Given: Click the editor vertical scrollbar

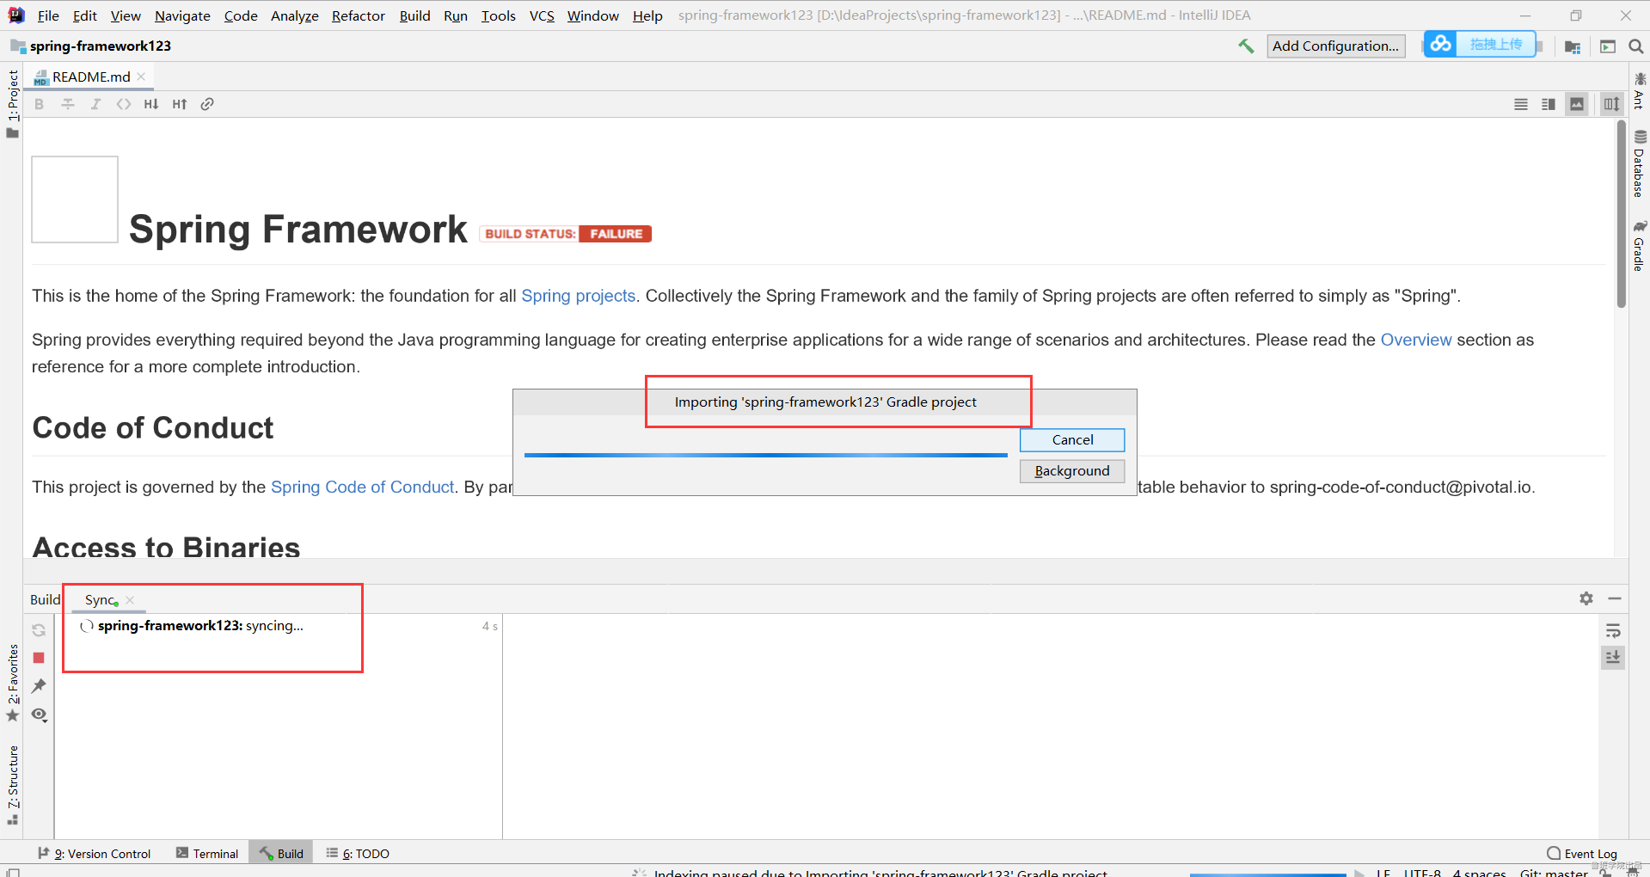Looking at the screenshot, I should [1621, 215].
